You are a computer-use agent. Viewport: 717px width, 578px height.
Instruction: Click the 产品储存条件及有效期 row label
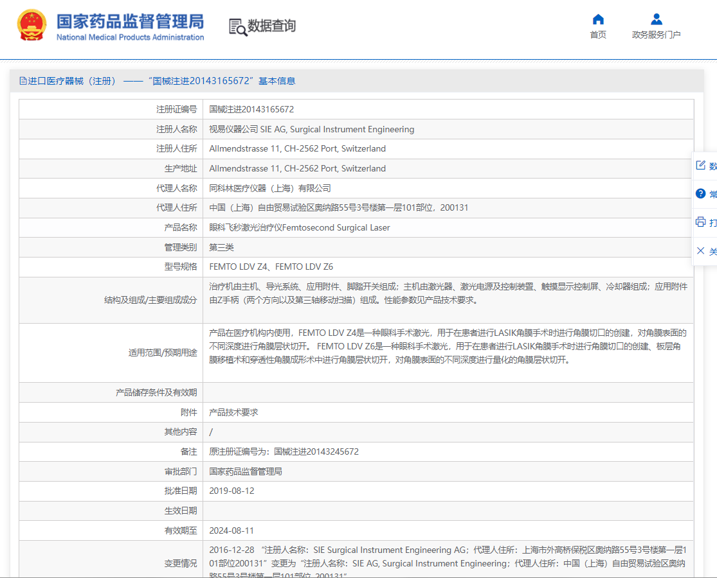(156, 392)
